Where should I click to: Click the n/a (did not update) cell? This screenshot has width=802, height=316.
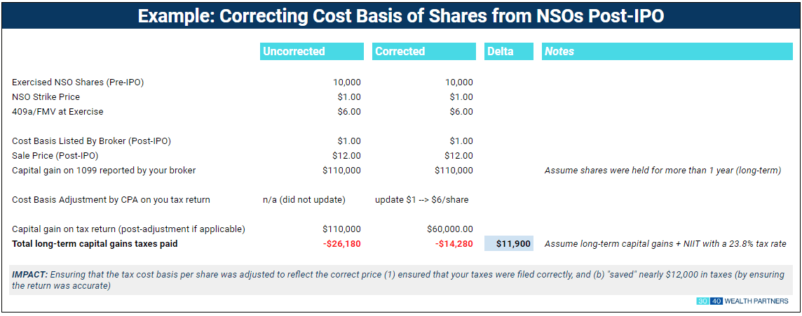tap(304, 200)
